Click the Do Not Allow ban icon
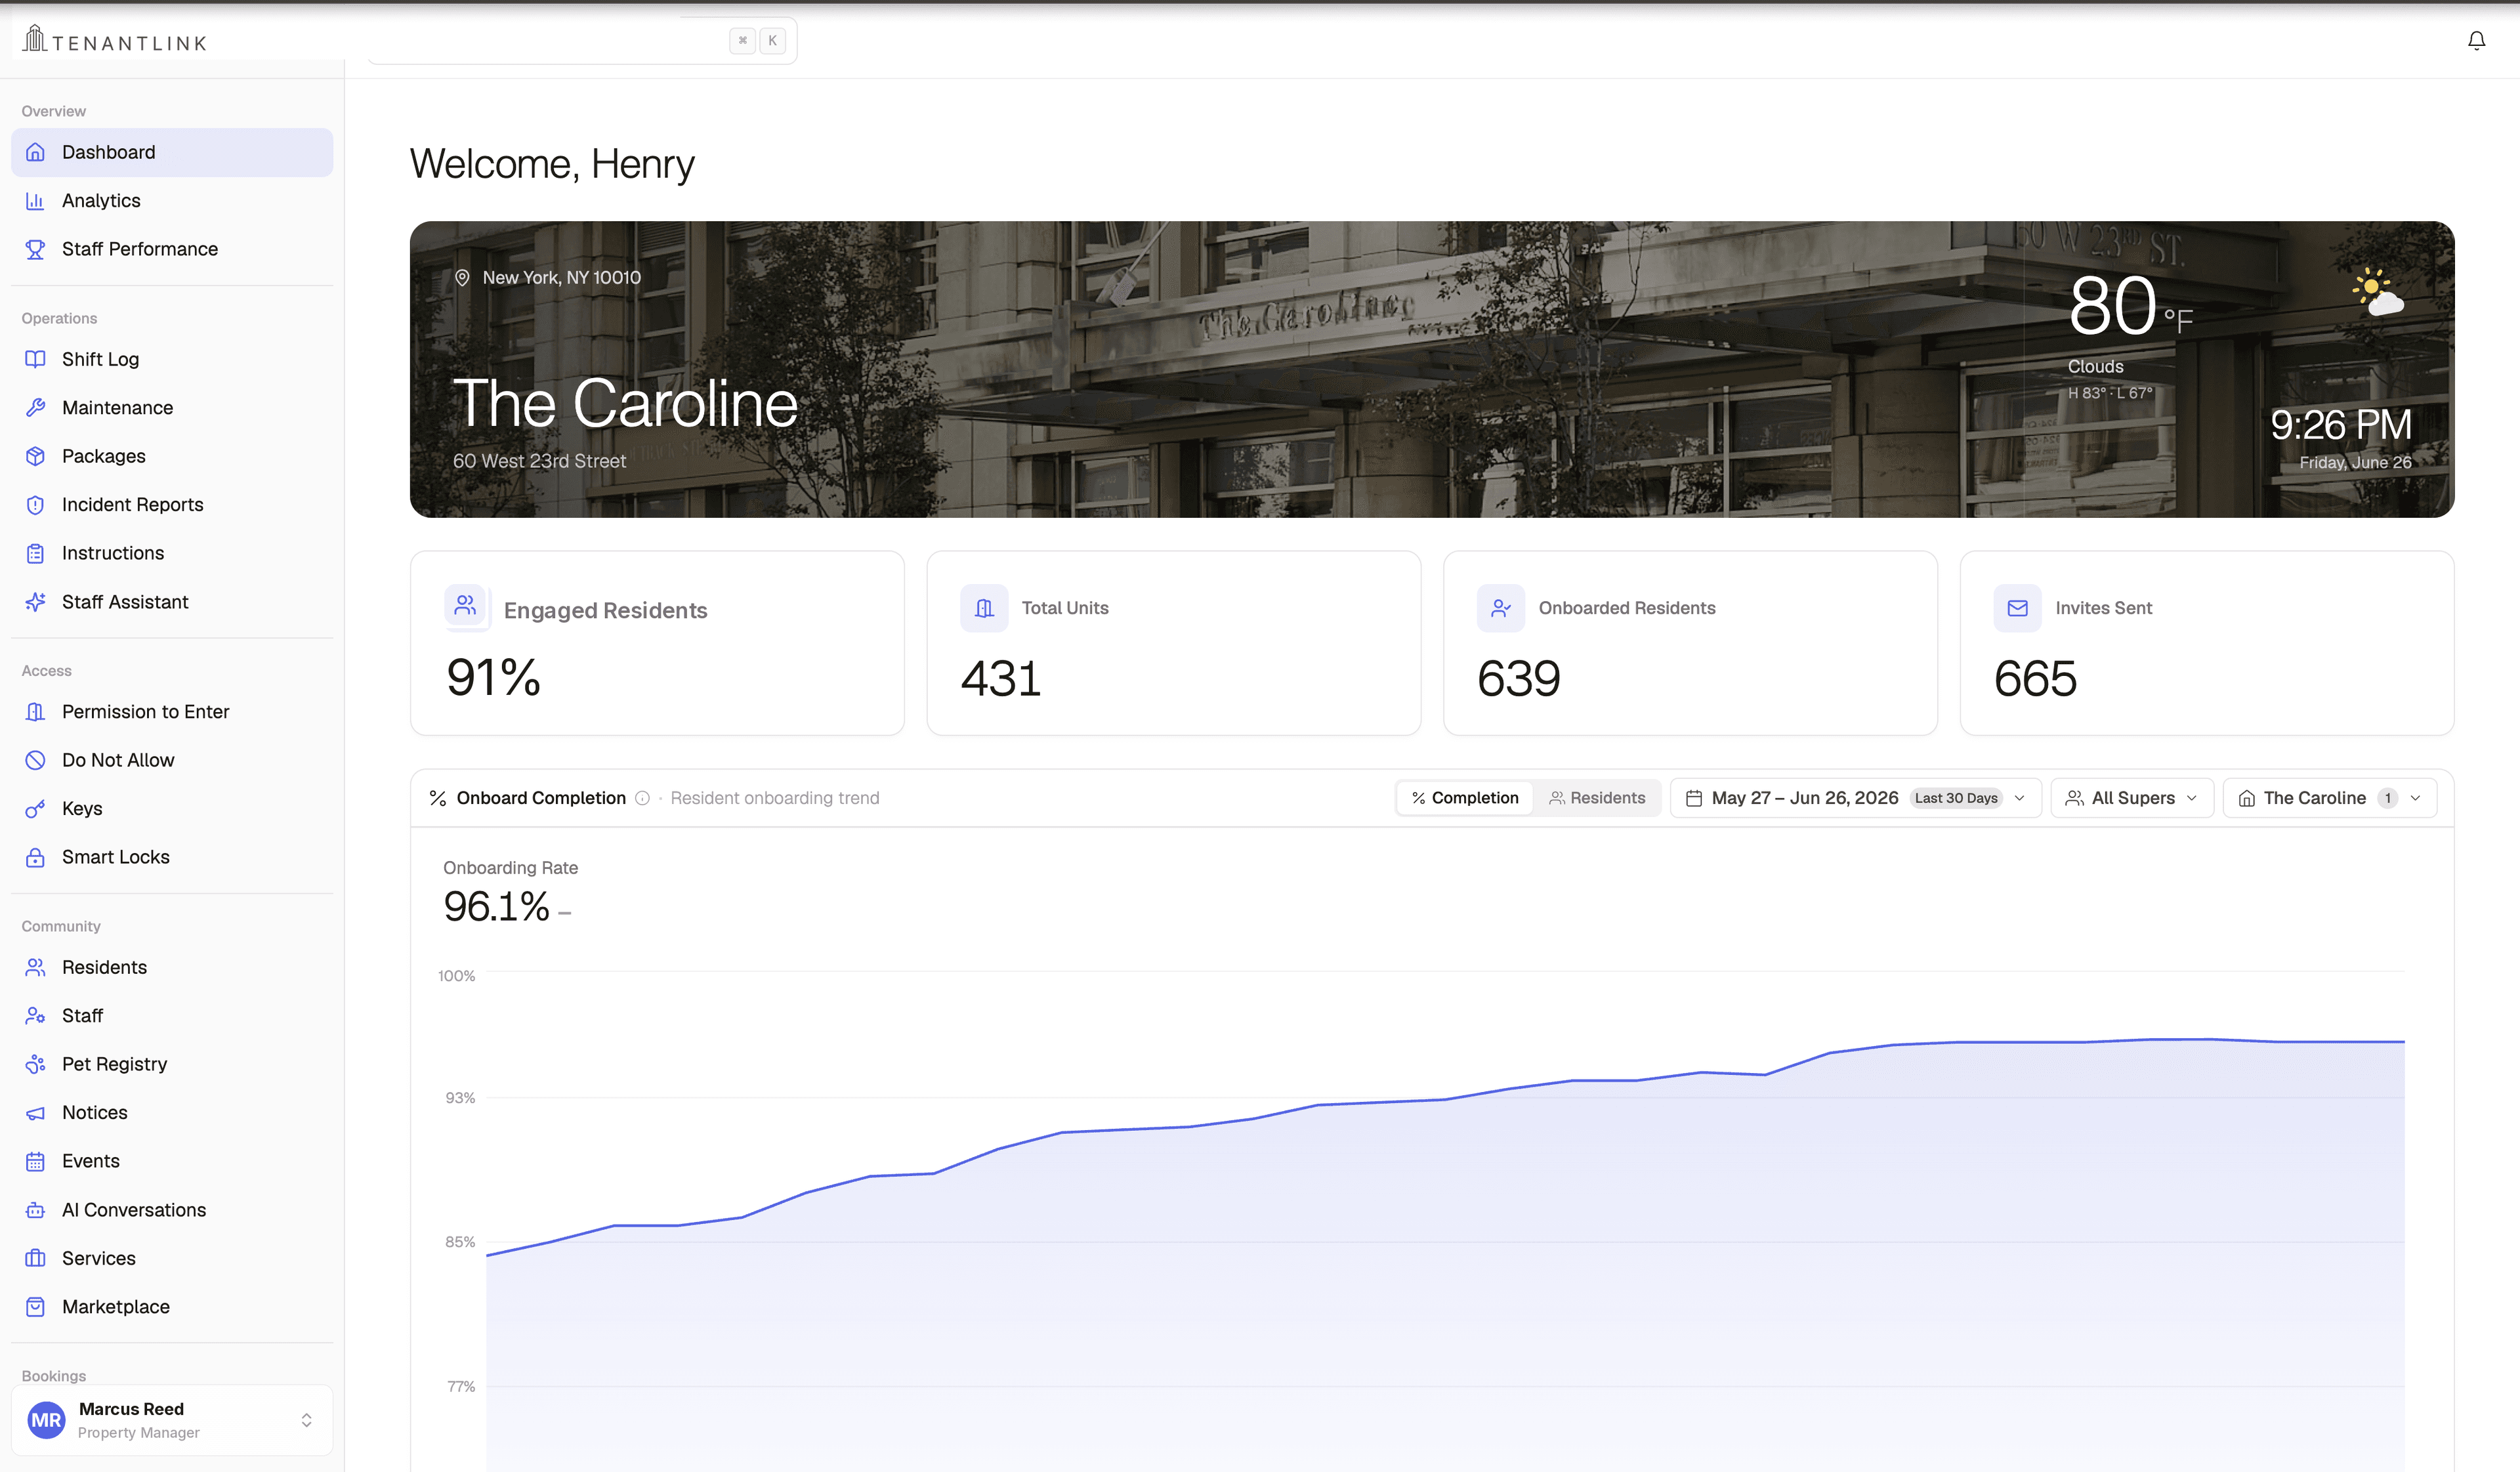The image size is (2520, 1472). coord(35,760)
